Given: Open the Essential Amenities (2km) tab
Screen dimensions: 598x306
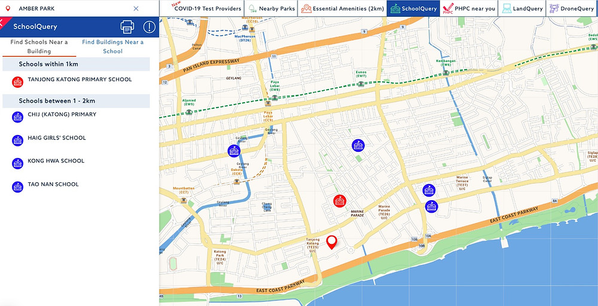Looking at the screenshot, I should pyautogui.click(x=342, y=8).
